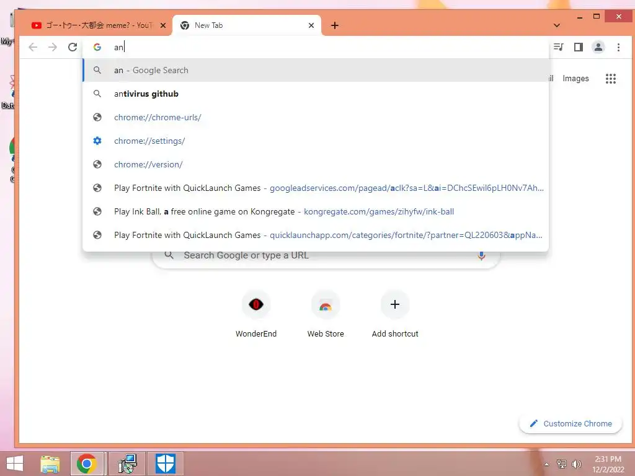Open the network computers taskbar app
Viewport: 635px width, 476px height.
point(127,464)
